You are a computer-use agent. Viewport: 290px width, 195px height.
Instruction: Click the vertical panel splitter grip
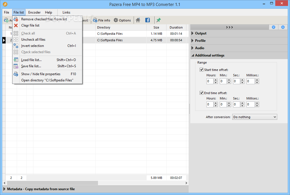[x=189, y=109]
